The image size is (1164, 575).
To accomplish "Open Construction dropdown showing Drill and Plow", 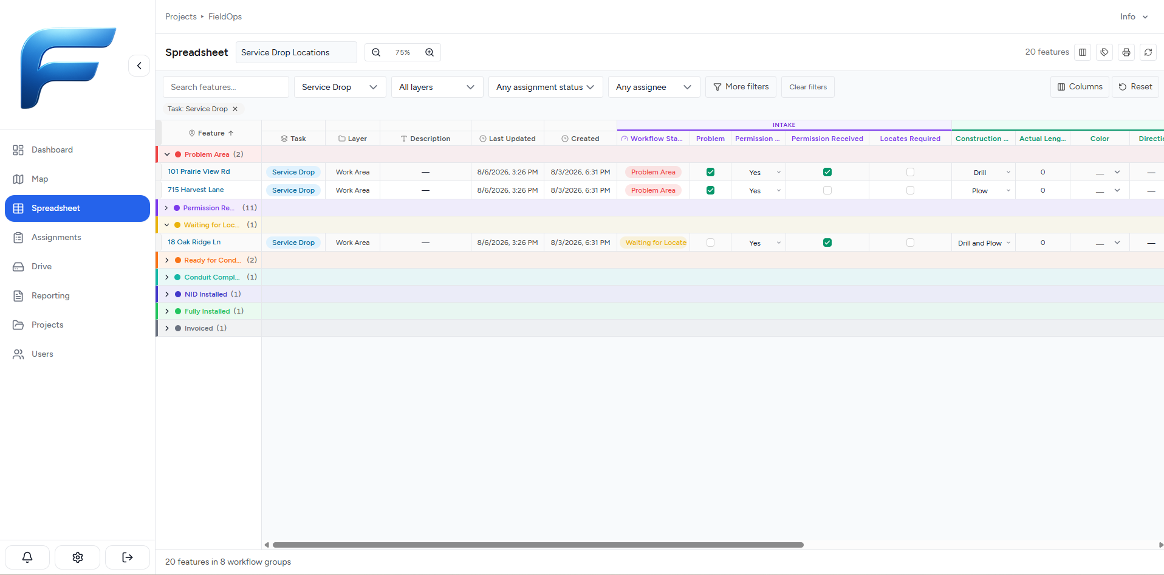I will pos(984,243).
